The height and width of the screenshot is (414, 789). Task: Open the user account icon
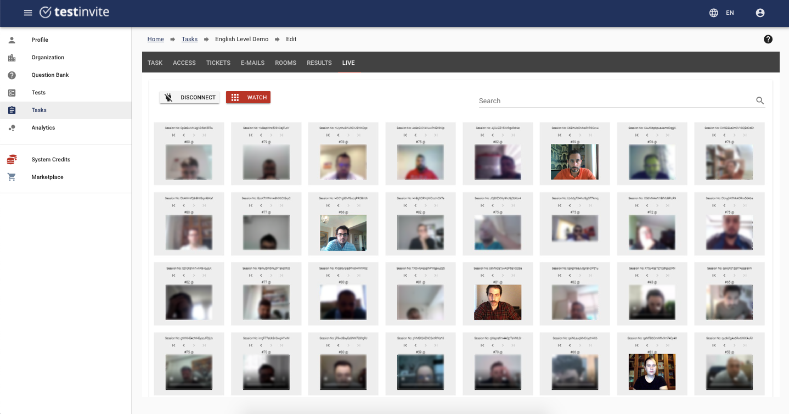click(760, 13)
